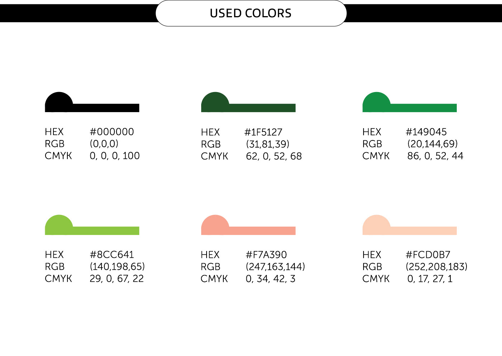Screen dimensions: 502x356
Task: Select the hex value #1F5127
Action: pyautogui.click(x=263, y=132)
